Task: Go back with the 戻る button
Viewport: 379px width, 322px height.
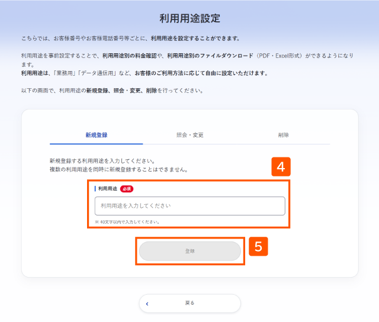Action: tap(189, 303)
